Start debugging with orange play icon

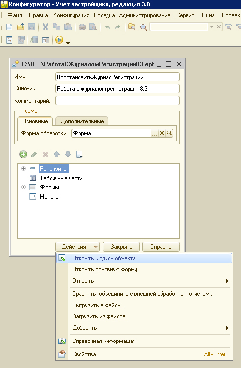(59, 40)
